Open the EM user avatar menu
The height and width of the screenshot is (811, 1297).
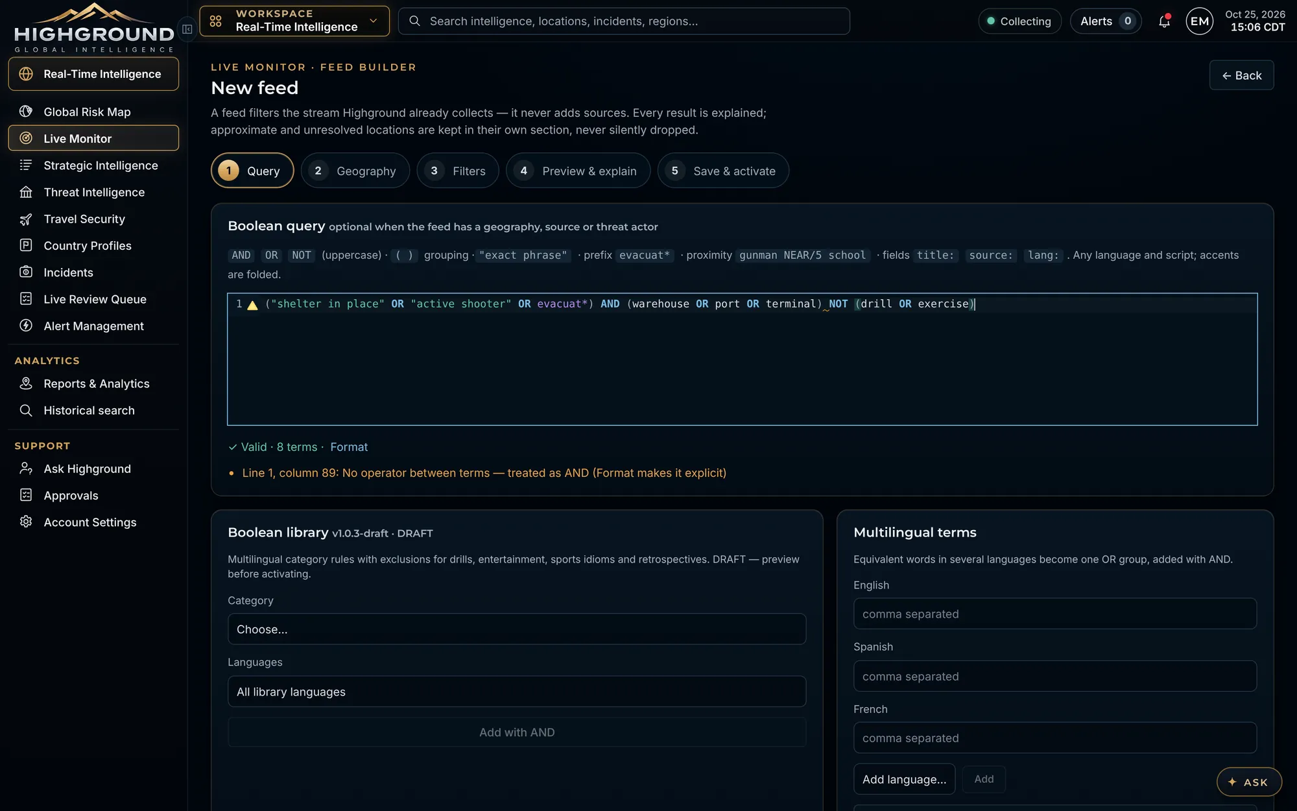tap(1199, 21)
